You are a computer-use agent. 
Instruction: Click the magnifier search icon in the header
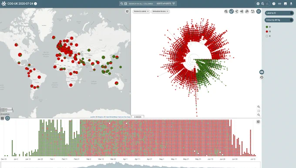[x=122, y=3]
